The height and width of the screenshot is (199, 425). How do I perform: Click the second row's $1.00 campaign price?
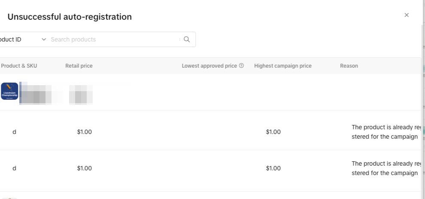[x=273, y=168]
